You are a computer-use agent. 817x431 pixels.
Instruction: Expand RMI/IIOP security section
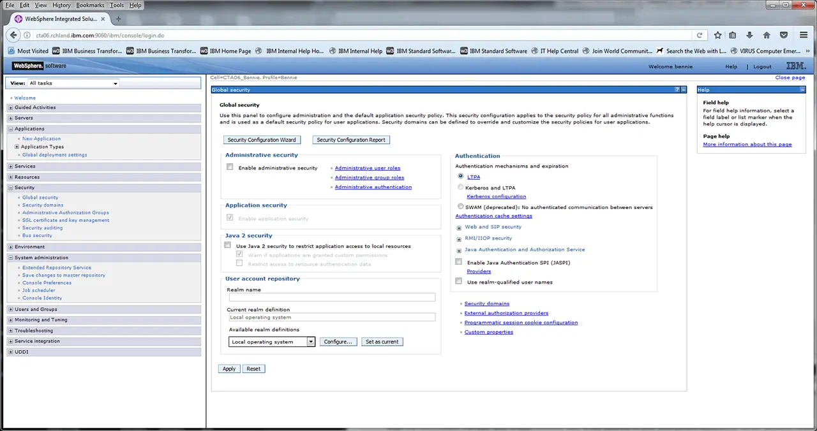pyautogui.click(x=459, y=239)
